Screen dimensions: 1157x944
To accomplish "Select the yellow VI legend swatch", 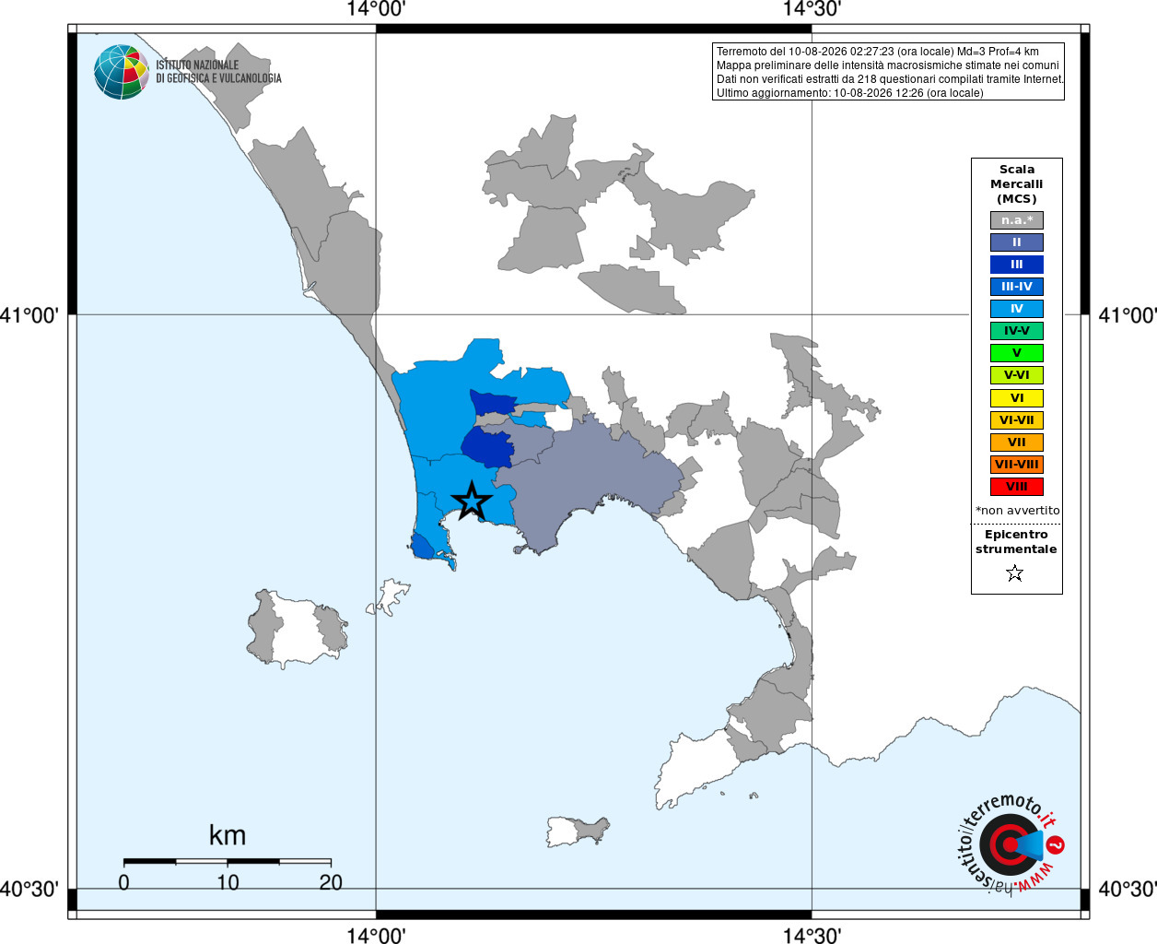I will click(1017, 398).
